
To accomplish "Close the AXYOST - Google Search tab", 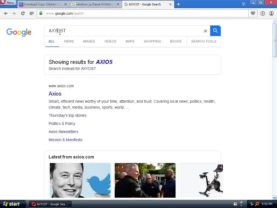I will (170, 4).
